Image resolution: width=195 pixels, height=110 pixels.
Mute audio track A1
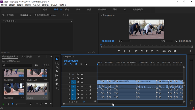tap(82, 87)
